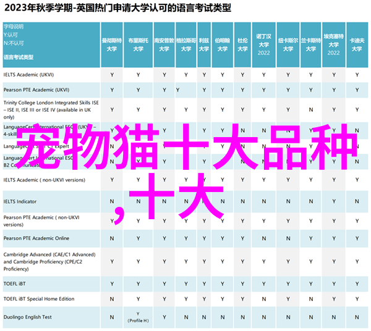371x331 pixels.
Task: Select the 'Pearson PTE Academic Online' row label
Action: pos(36,238)
